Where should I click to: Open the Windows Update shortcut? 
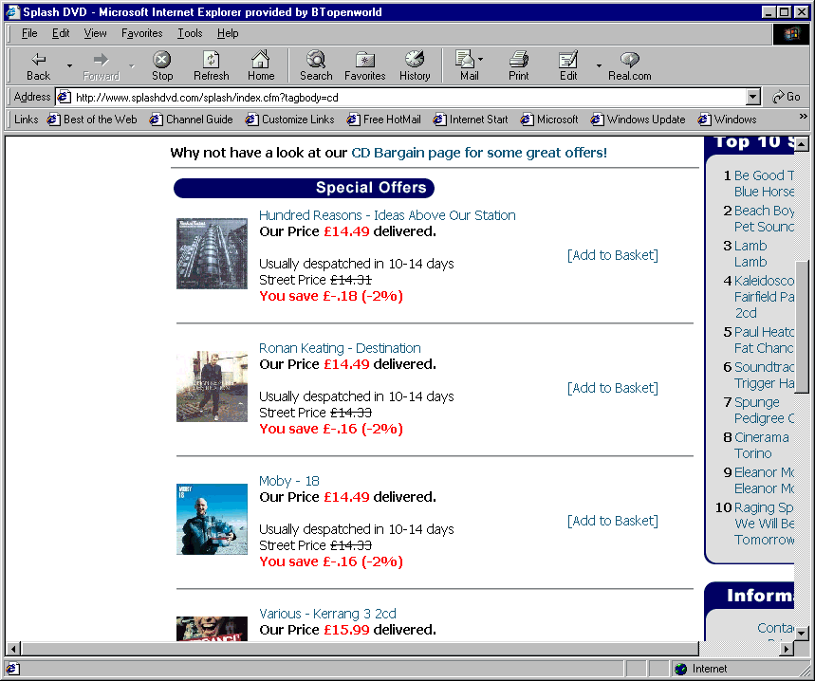tap(638, 120)
